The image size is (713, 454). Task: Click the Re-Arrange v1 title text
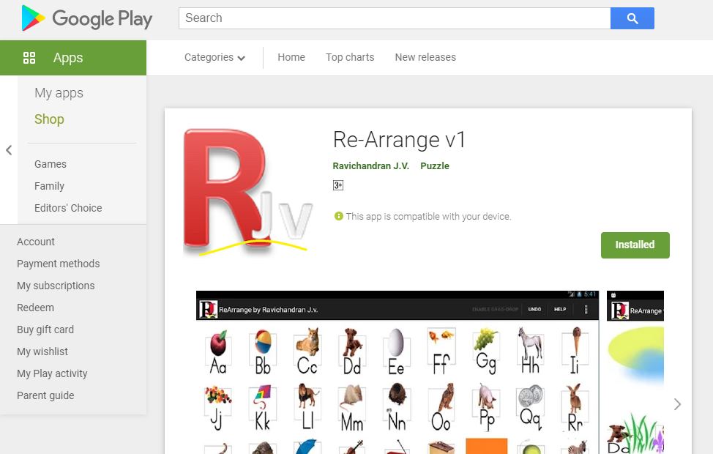click(x=399, y=140)
